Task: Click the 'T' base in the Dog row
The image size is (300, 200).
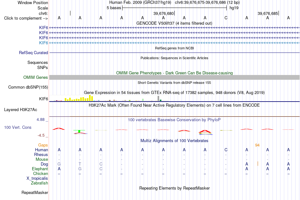Action: (x=80, y=164)
